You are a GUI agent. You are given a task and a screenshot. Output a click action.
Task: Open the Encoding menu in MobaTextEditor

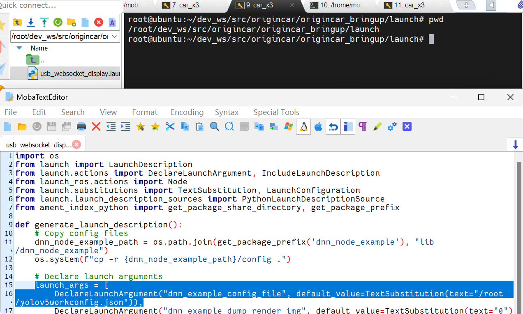187,112
